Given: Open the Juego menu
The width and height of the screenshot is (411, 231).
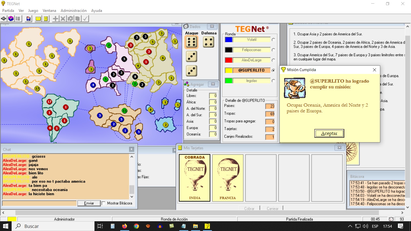Looking at the screenshot, I should [x=33, y=11].
